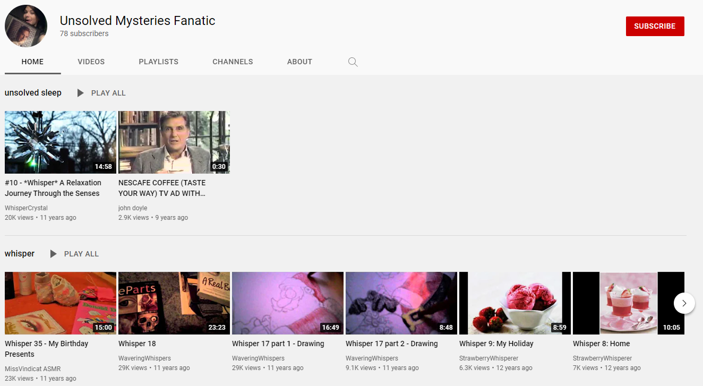Click the 'Whisper 18' video title

137,344
